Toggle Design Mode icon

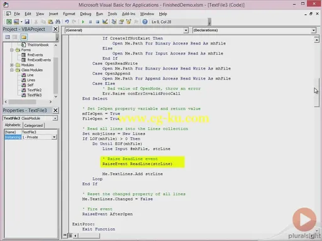105,21
